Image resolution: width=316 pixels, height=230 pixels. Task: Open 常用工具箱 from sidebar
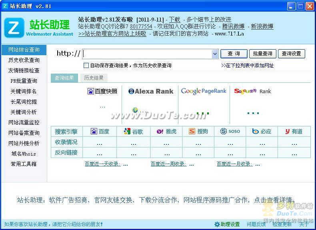(x=24, y=164)
